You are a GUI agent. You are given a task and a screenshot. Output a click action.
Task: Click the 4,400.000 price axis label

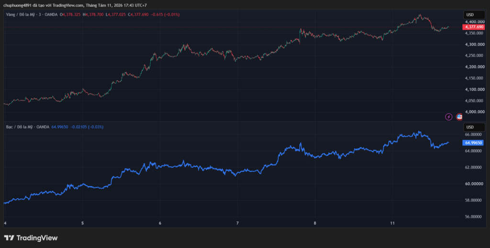tap(475, 22)
